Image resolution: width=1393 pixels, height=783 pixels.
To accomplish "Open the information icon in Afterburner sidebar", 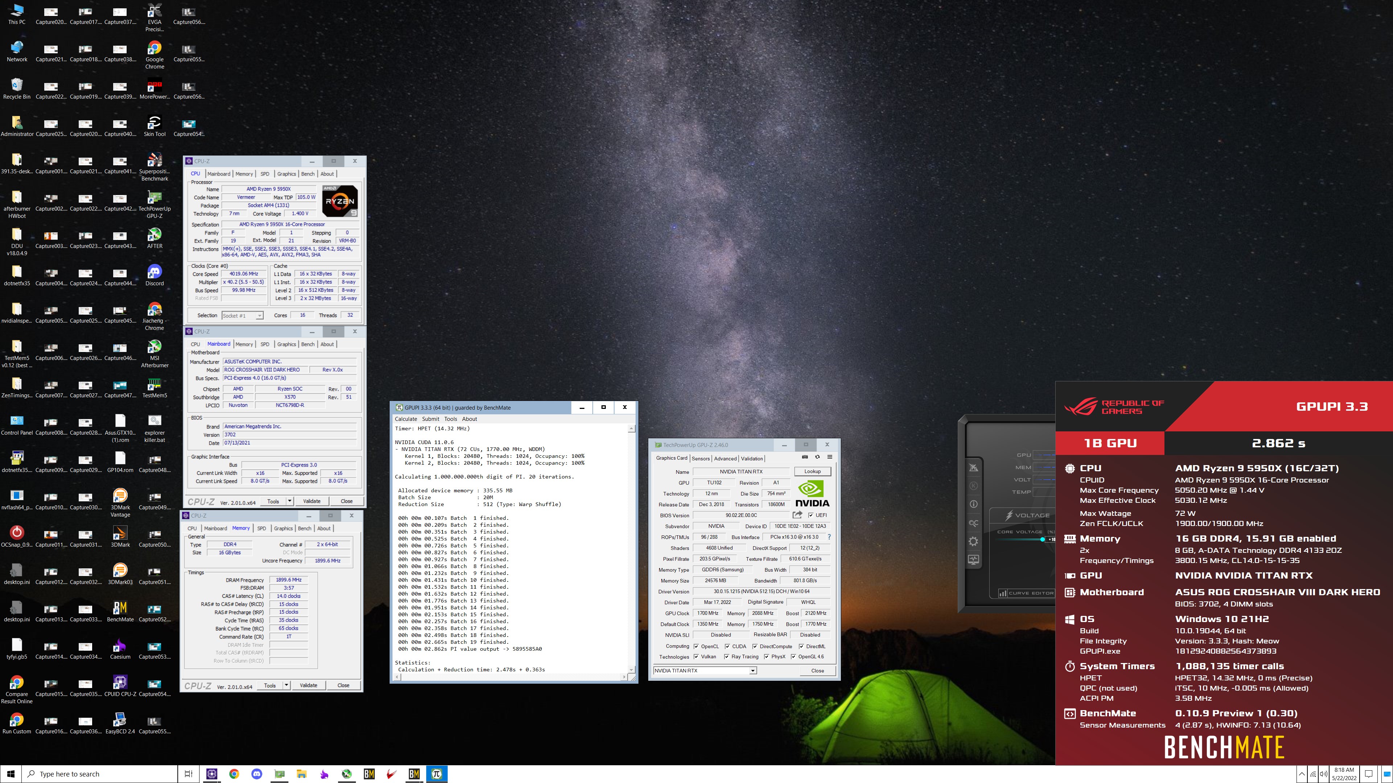I will pos(973,504).
